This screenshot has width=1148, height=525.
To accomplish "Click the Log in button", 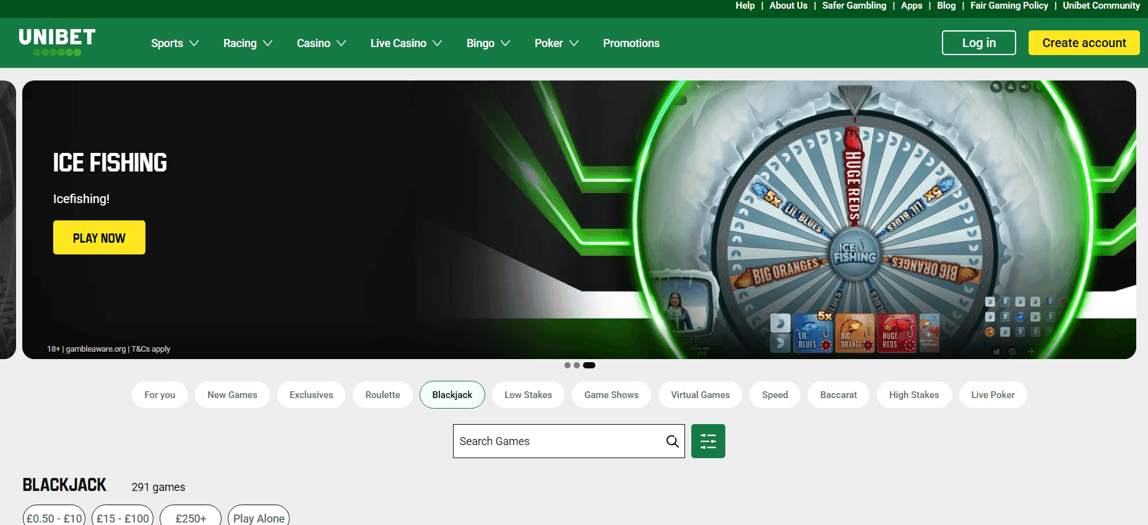I will pos(979,43).
